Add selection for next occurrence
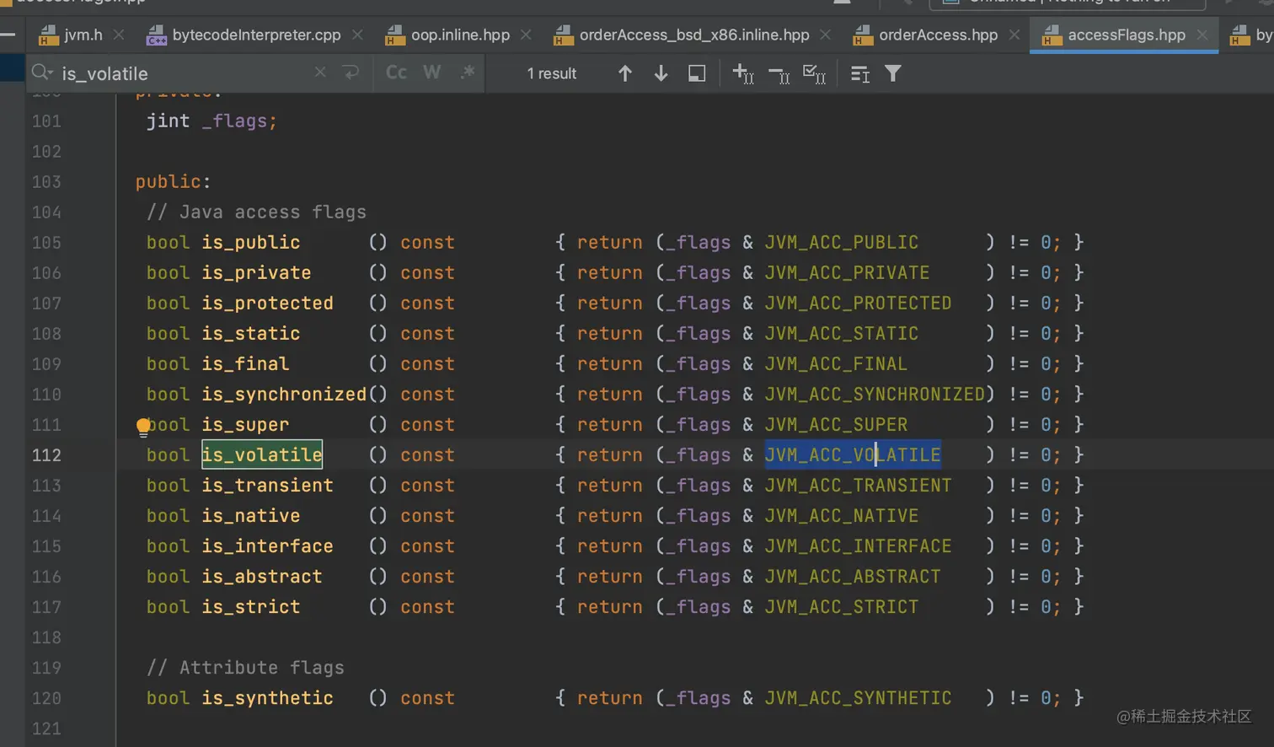Screen dimensions: 1274x747 tap(743, 73)
